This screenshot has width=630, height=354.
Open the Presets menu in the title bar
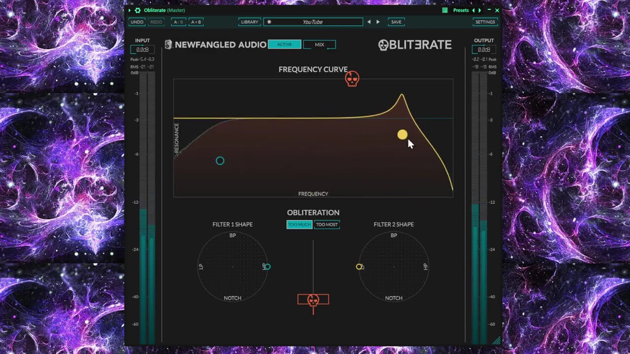point(461,10)
